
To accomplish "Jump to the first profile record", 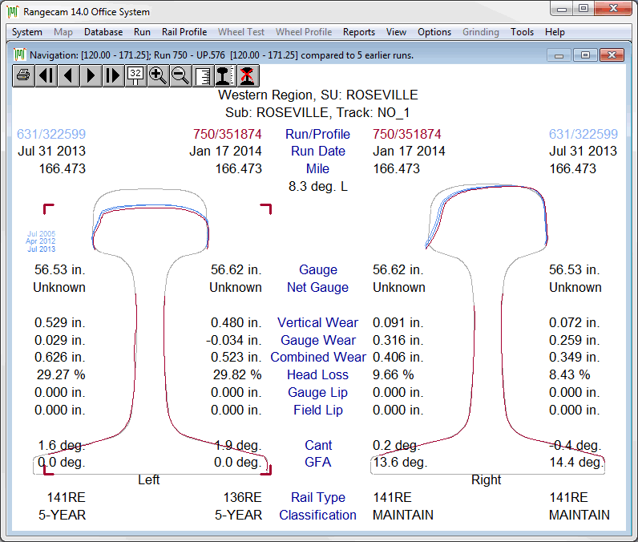I will pos(46,75).
